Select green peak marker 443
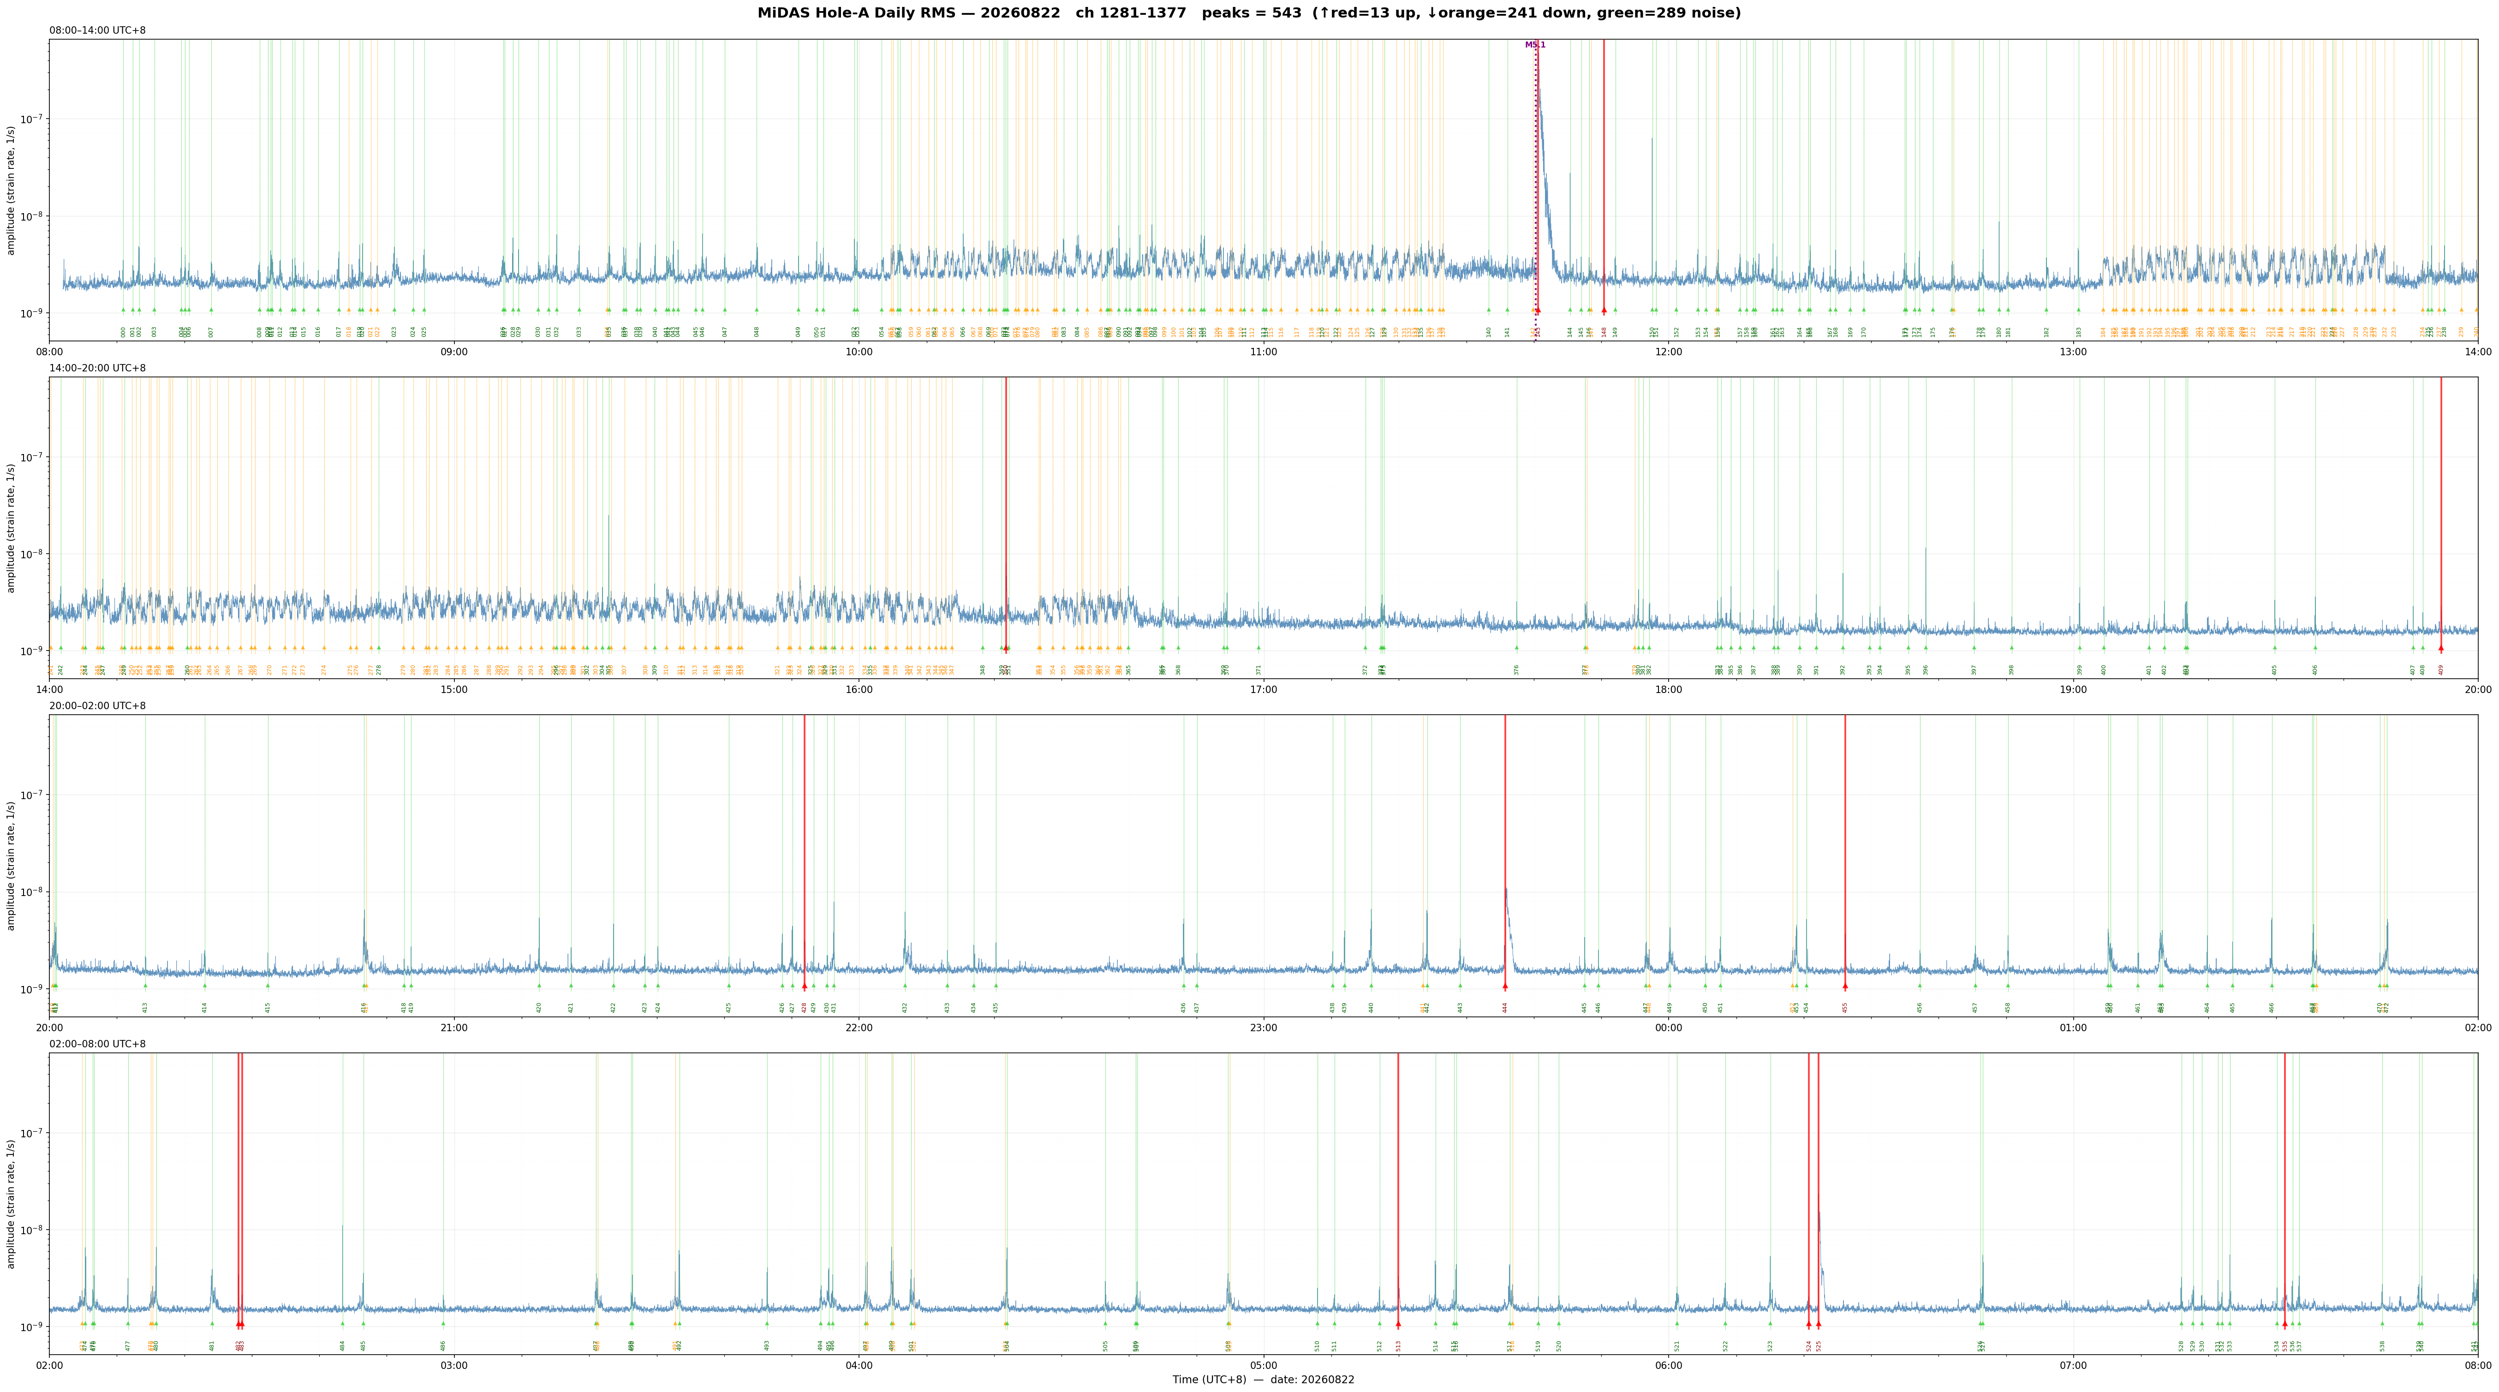Screen dimensions: 2499x1392 tap(1460, 986)
